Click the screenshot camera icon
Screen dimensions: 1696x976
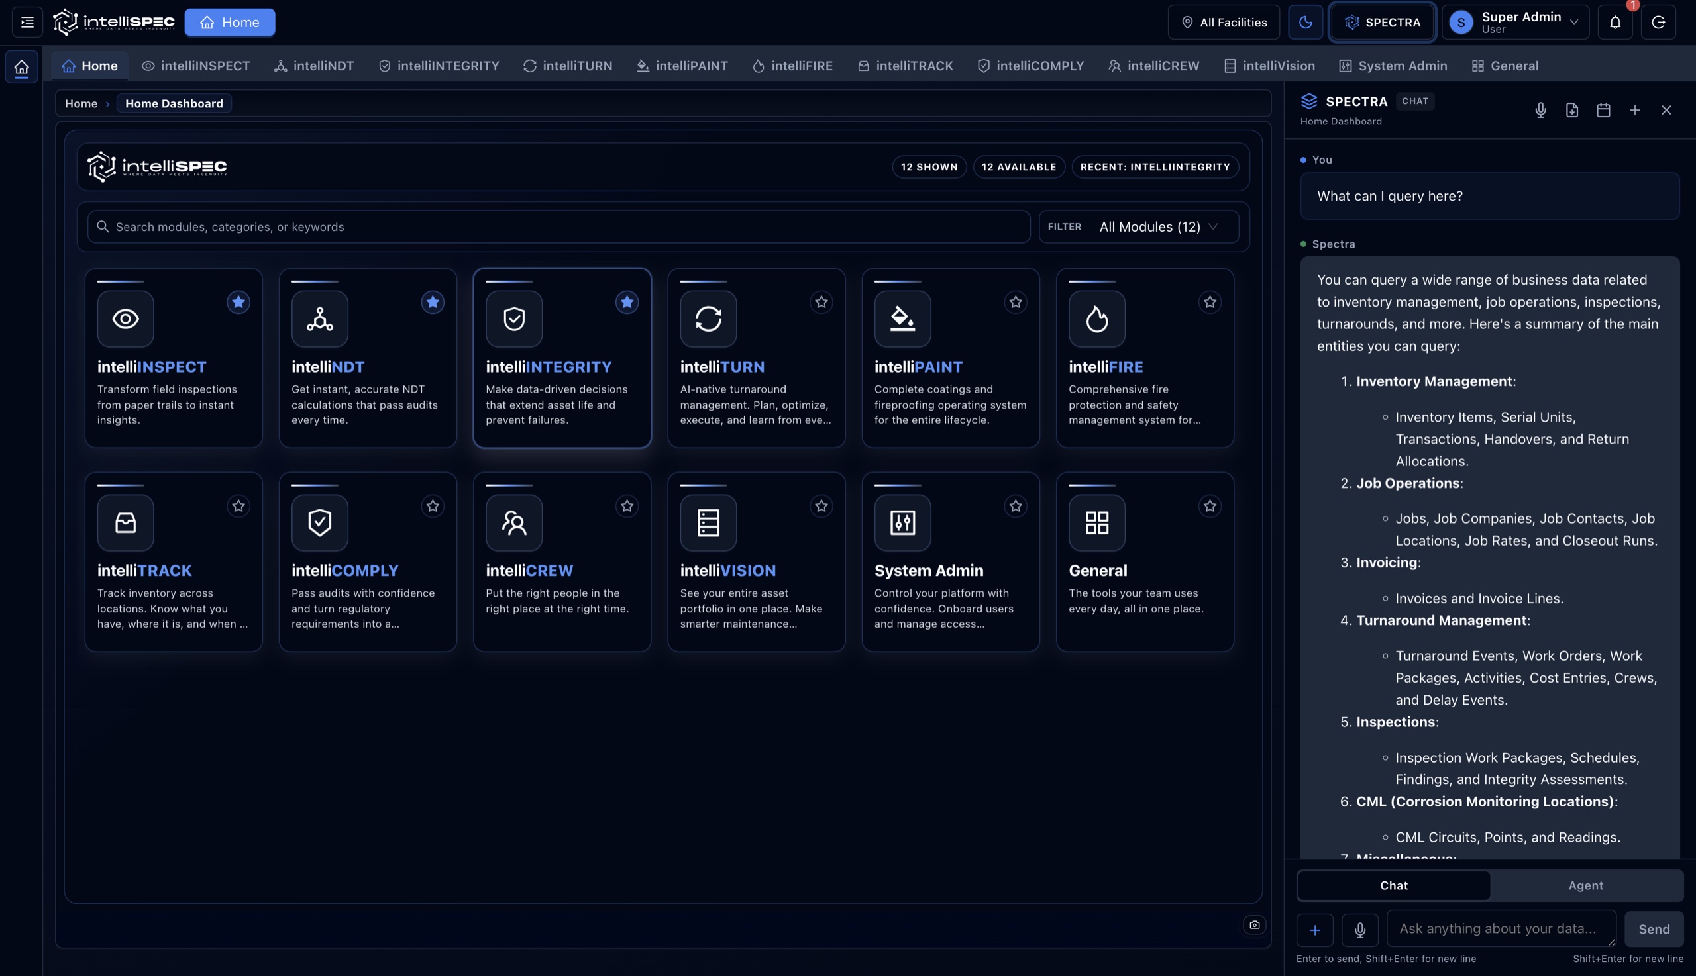1255,925
